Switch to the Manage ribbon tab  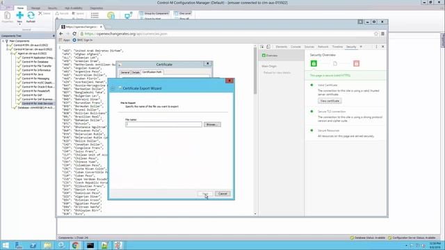tap(35, 8)
